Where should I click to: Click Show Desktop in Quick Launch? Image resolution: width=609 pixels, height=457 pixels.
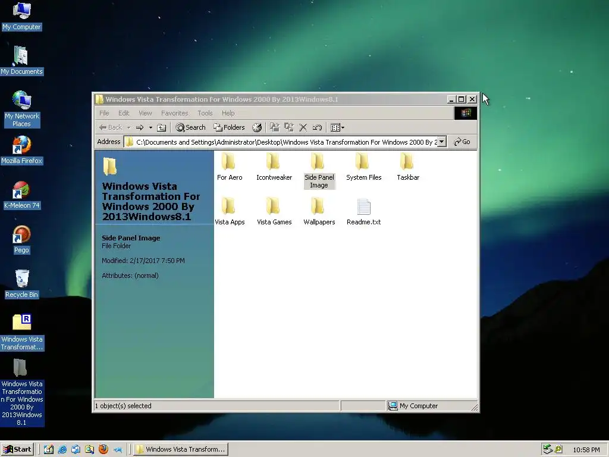[49, 449]
